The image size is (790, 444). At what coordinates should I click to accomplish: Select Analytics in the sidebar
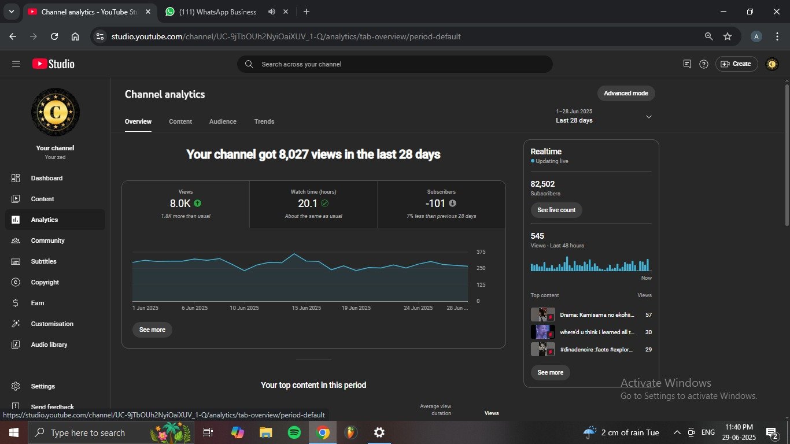coord(56,220)
